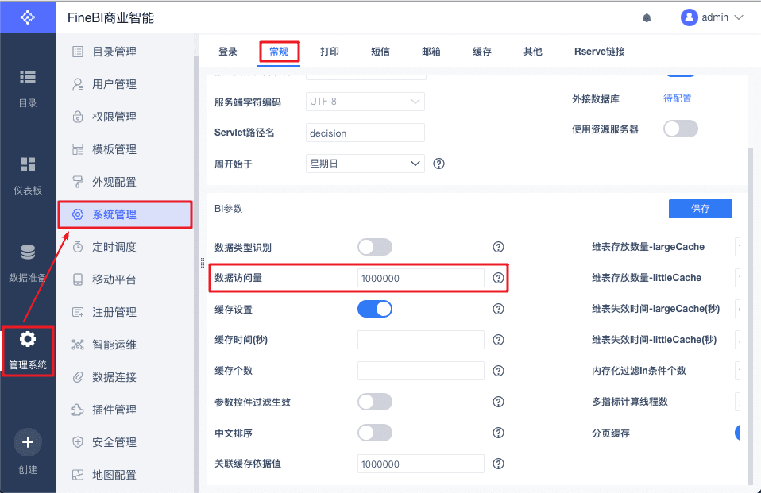761x493 pixels.
Task: Click the 待配置 link for 外接数据库
Action: (x=677, y=98)
